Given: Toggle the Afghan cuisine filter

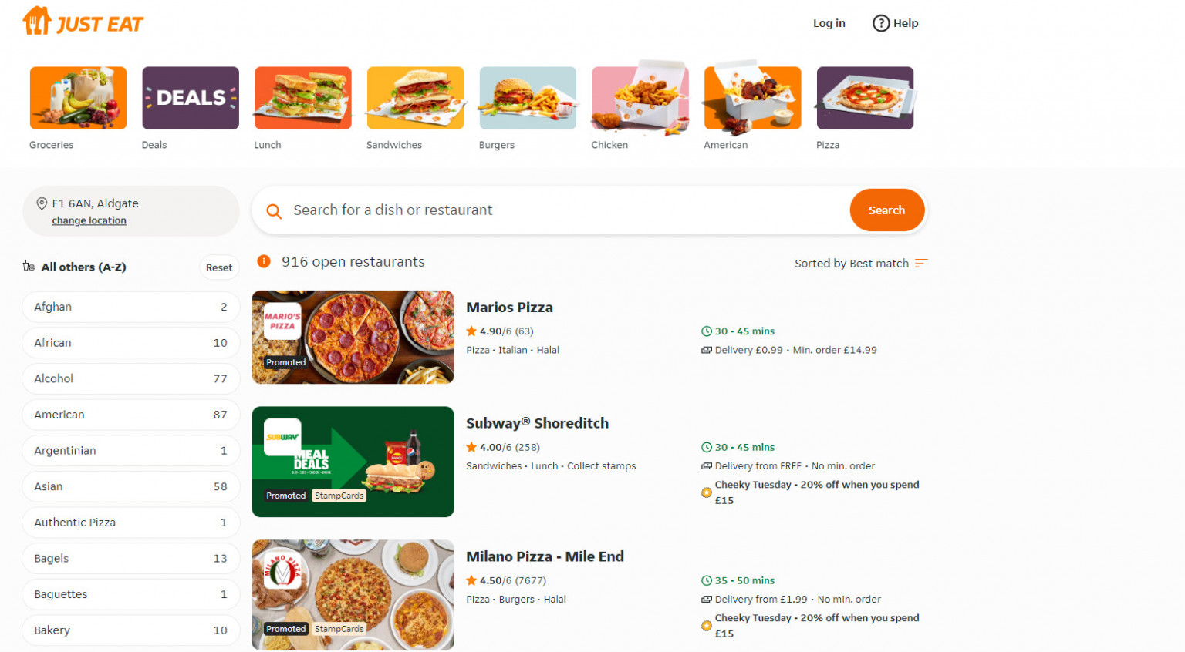Looking at the screenshot, I should [130, 306].
